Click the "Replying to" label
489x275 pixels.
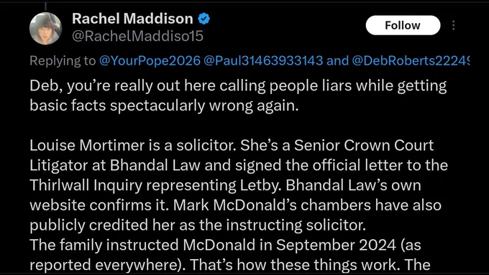pos(63,60)
